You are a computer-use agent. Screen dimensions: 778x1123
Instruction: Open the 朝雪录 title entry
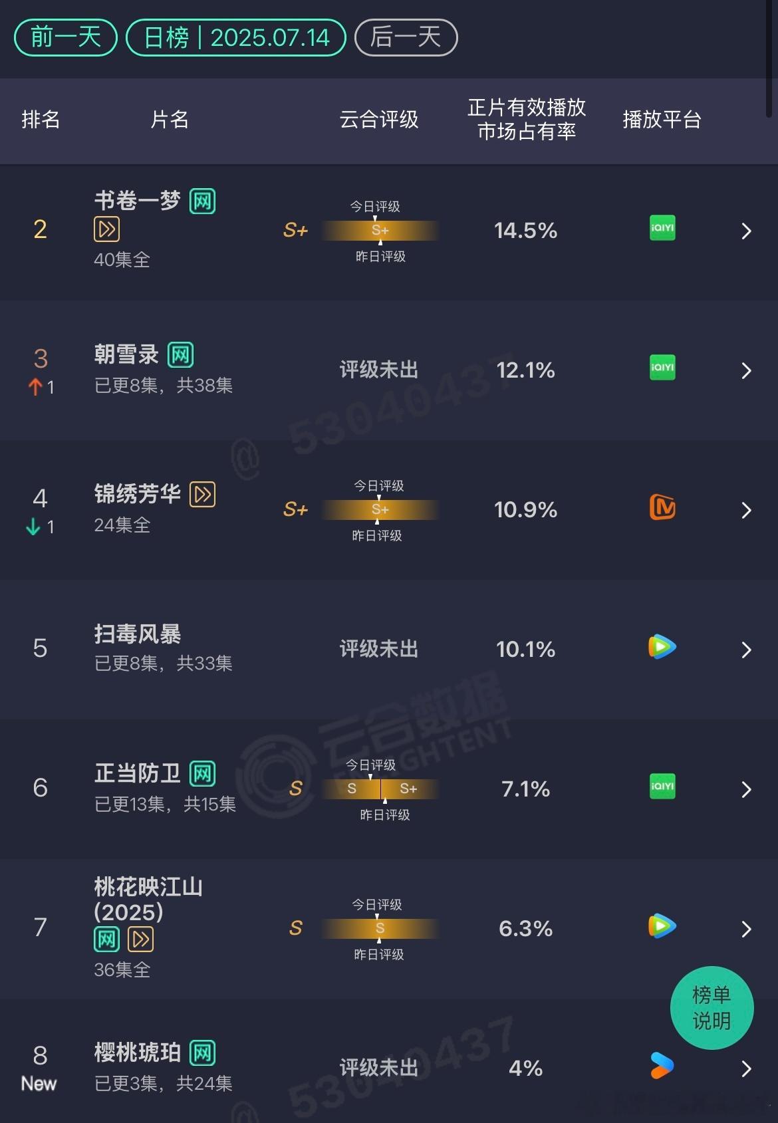pyautogui.click(x=126, y=354)
